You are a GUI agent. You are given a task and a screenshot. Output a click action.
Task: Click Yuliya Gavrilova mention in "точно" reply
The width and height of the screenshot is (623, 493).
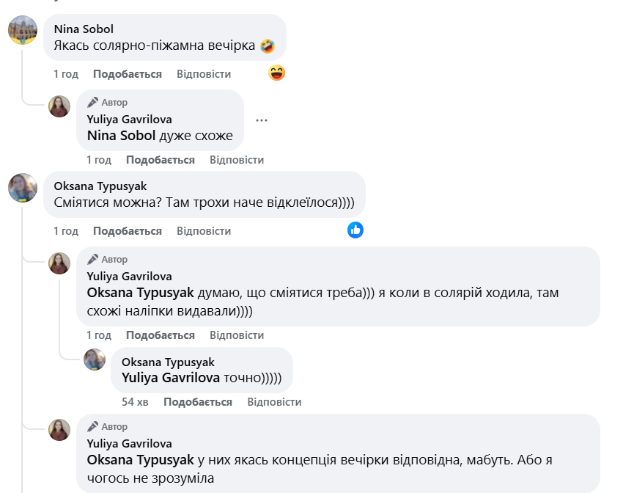click(171, 377)
